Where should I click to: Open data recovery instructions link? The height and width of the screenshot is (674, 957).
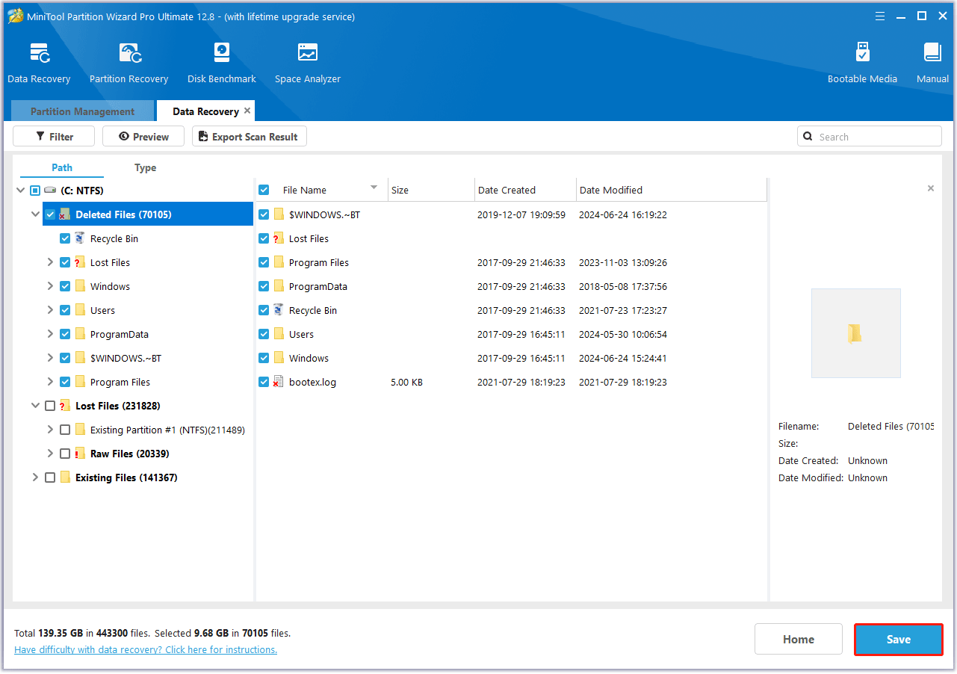coord(146,649)
